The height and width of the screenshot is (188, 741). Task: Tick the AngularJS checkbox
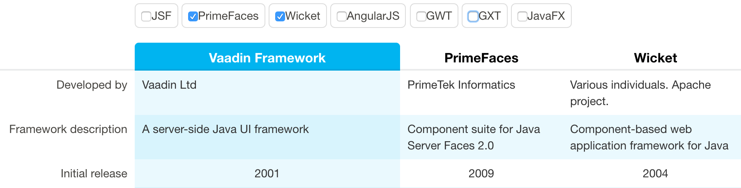click(341, 16)
